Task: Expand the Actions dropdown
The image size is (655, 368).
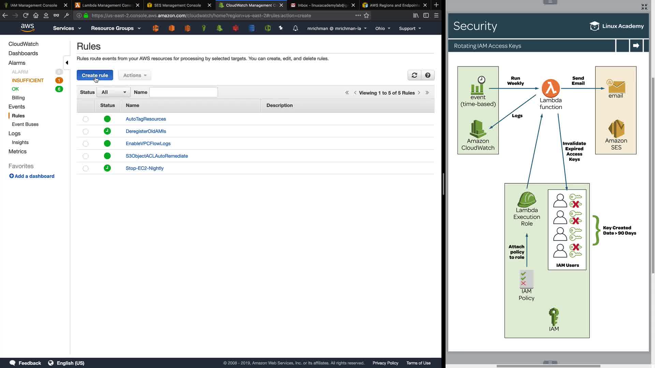Action: pyautogui.click(x=135, y=75)
